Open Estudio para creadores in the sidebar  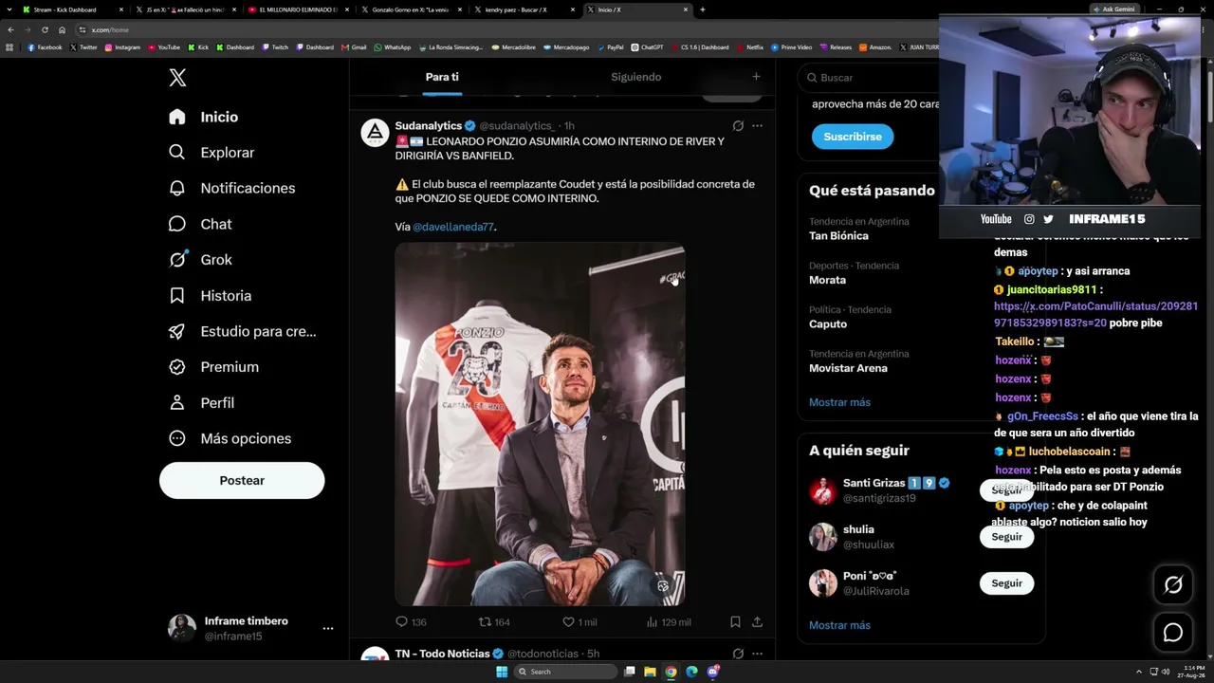click(242, 331)
